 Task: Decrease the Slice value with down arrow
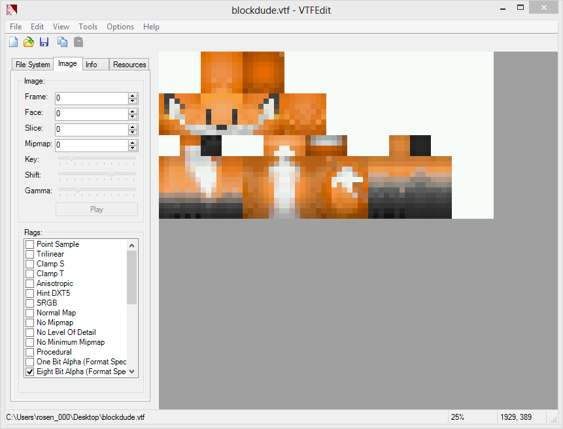pyautogui.click(x=133, y=132)
